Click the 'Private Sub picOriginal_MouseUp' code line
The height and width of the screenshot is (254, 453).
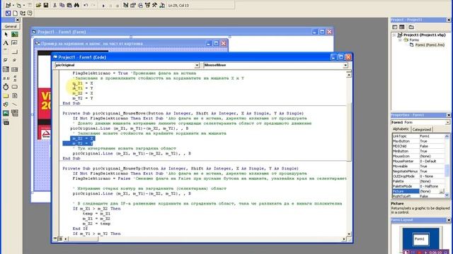(180, 169)
